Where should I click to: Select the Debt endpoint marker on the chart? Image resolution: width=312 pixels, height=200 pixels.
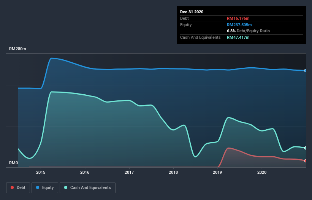pyautogui.click(x=306, y=160)
